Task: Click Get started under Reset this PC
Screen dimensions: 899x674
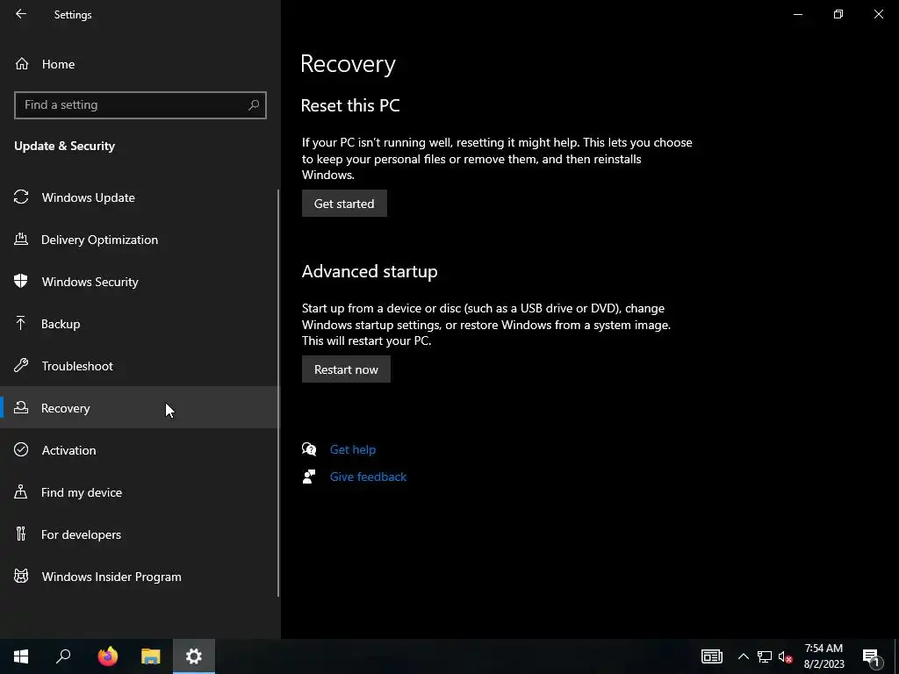Action: [344, 204]
